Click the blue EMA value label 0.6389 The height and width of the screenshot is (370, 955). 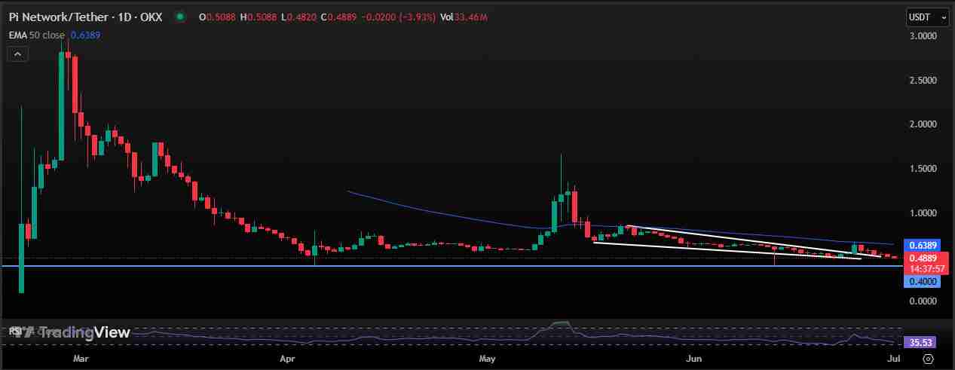pos(923,245)
